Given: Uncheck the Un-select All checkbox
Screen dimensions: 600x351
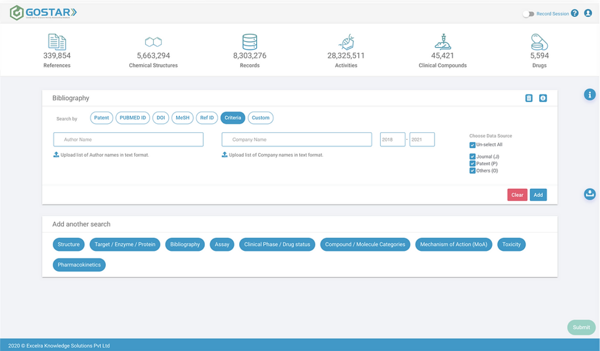Looking at the screenshot, I should 473,145.
